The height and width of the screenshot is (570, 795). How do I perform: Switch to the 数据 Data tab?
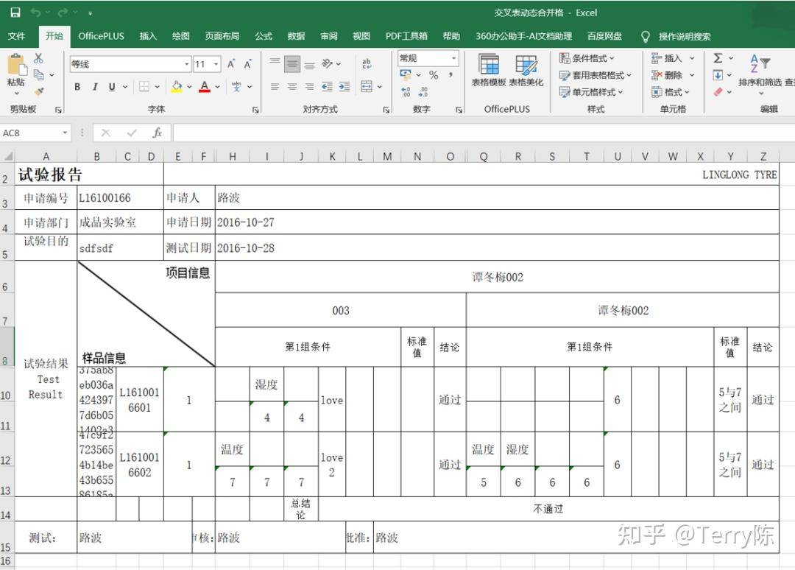(296, 36)
